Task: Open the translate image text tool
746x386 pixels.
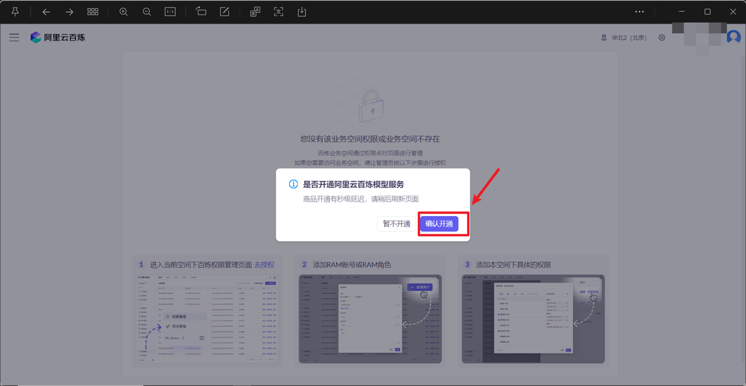Action: (255, 12)
